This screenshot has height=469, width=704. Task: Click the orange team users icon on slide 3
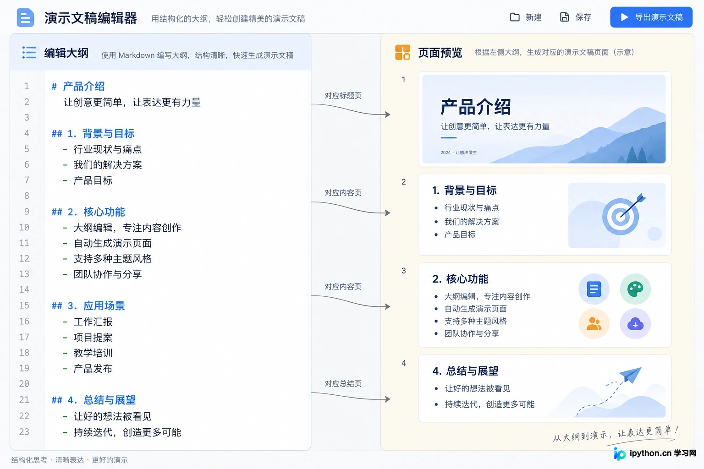point(594,324)
